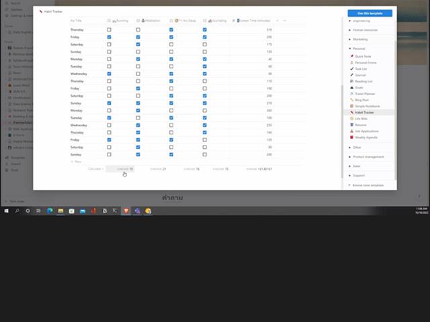Open the Simple Notebook template
This screenshot has height=322, width=430.
coord(367,106)
